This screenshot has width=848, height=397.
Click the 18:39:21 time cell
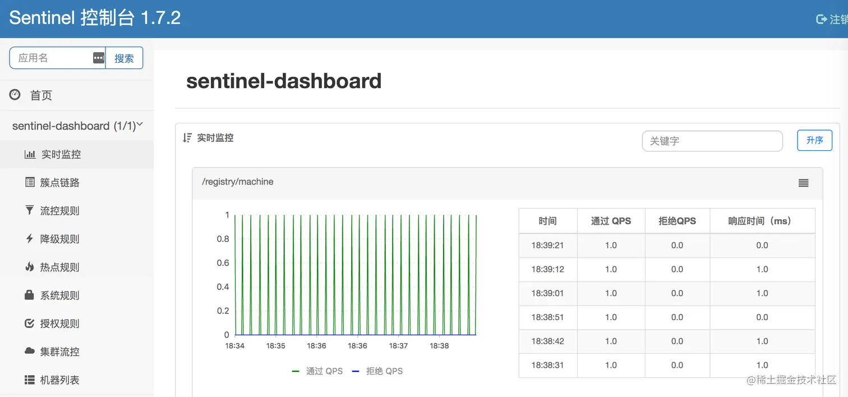(548, 245)
